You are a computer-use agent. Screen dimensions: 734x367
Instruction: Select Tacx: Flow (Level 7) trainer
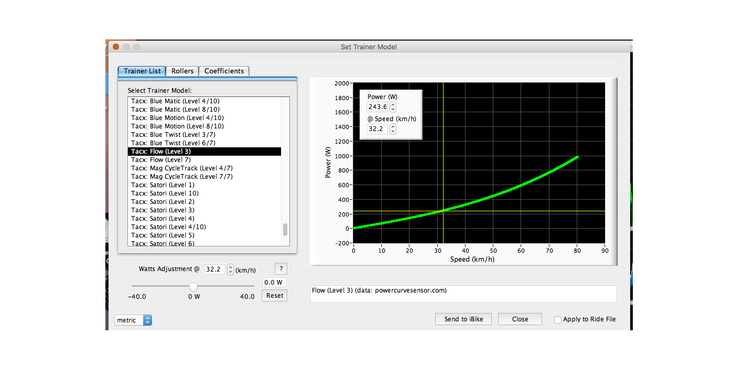[x=161, y=160]
